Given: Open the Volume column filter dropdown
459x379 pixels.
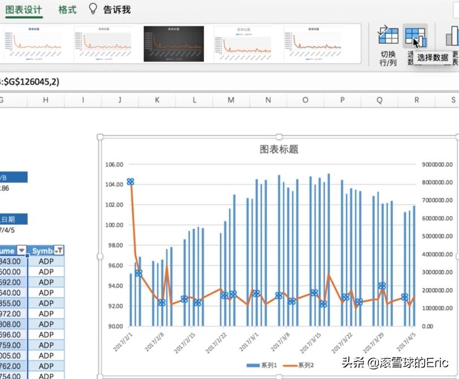Looking at the screenshot, I should 21,251.
